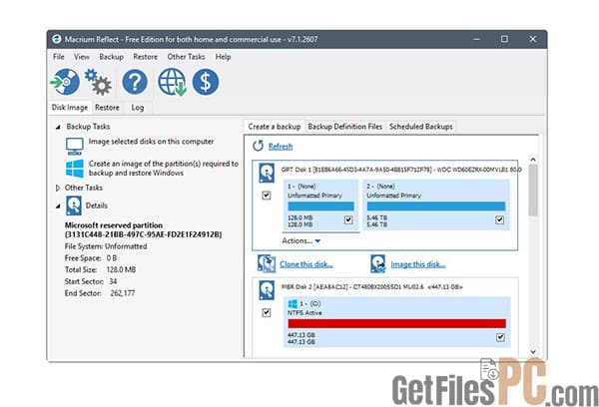Click the refresh circular arrow icon

click(259, 146)
